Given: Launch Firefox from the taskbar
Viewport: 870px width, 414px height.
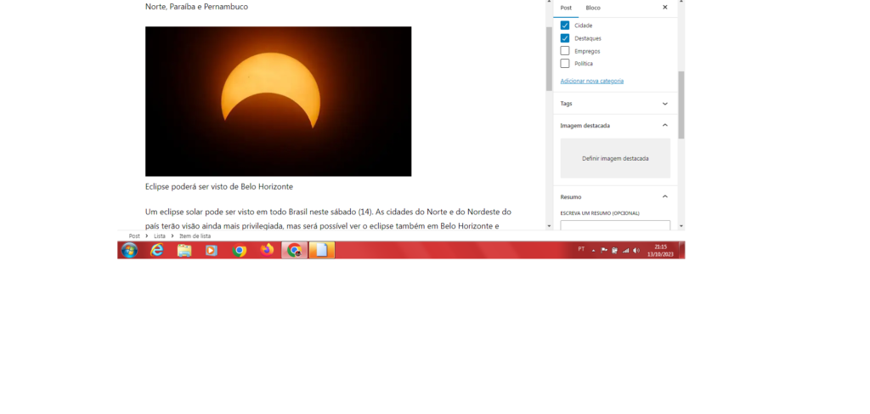Looking at the screenshot, I should [x=267, y=250].
